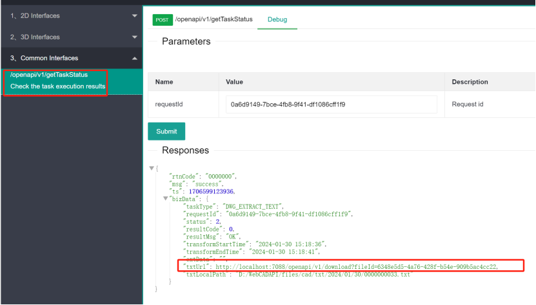
Task: Open the txtUrl download link
Action: pyautogui.click(x=357, y=267)
